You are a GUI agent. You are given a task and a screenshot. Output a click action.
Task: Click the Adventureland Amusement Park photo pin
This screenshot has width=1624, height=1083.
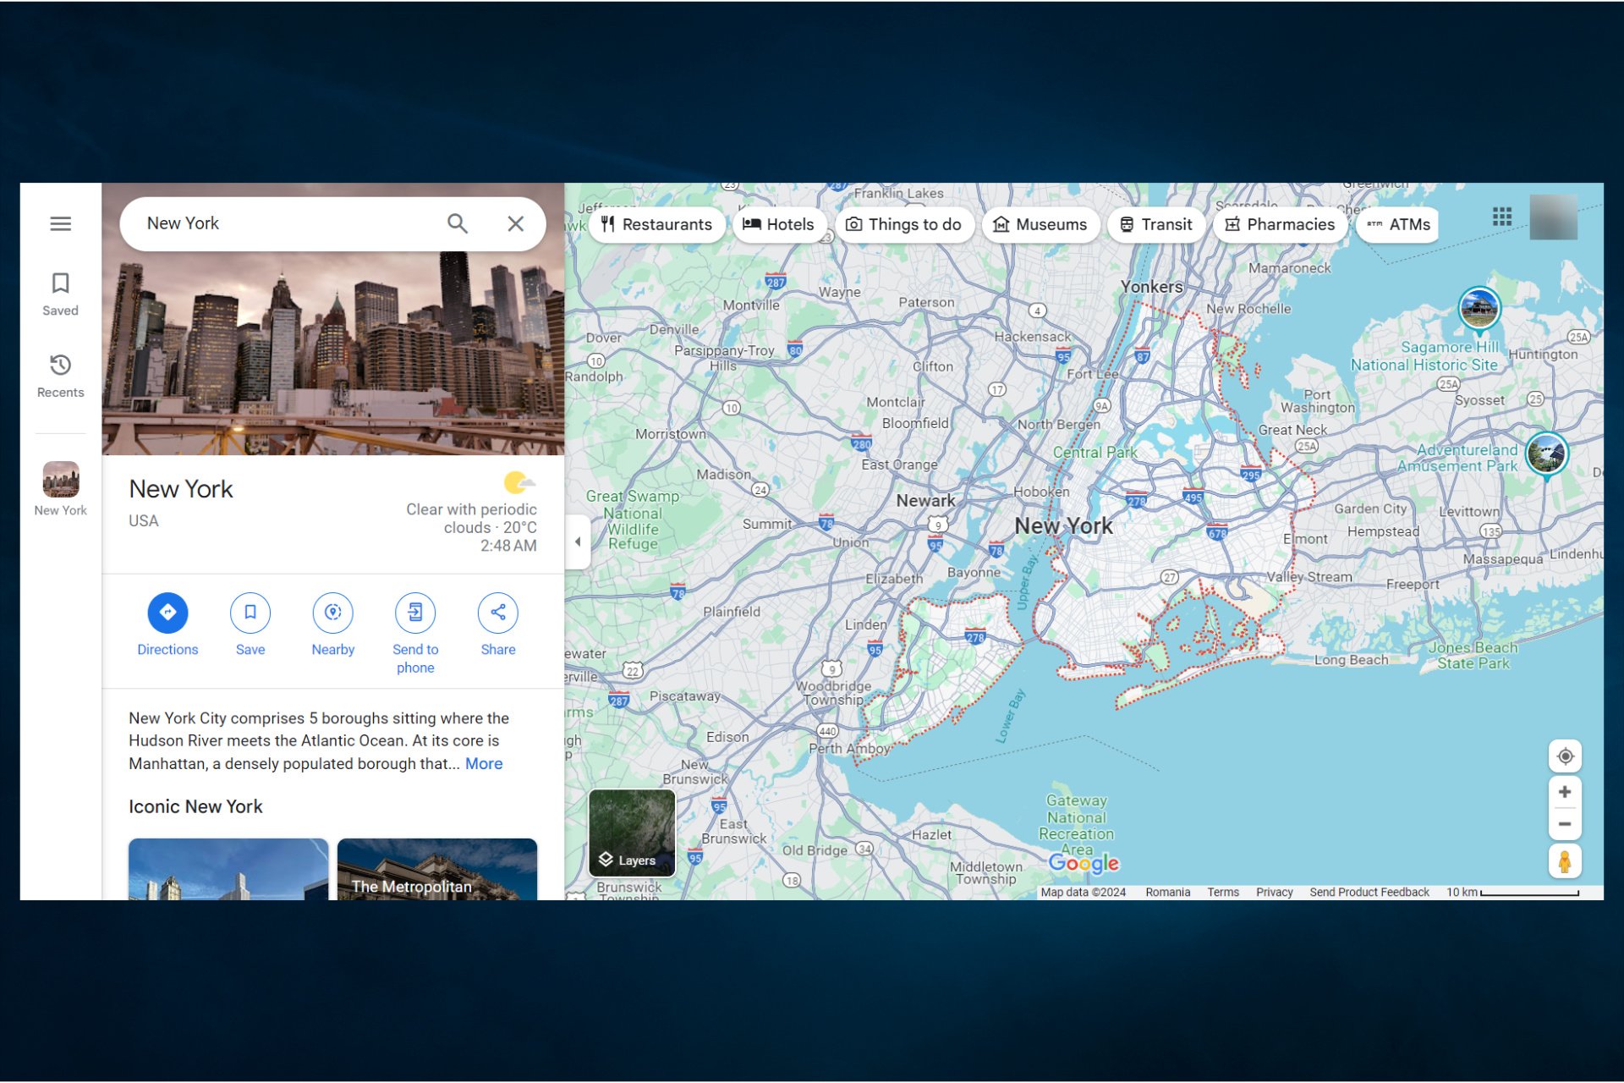(1546, 454)
